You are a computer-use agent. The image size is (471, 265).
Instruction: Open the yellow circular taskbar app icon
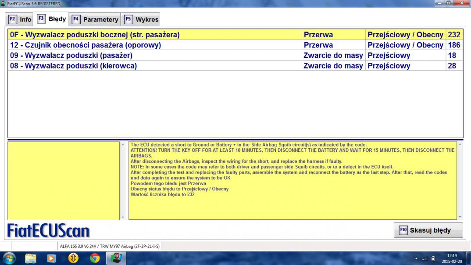pyautogui.click(x=73, y=258)
